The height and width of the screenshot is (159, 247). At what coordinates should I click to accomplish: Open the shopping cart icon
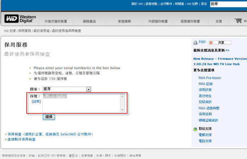(x=238, y=21)
